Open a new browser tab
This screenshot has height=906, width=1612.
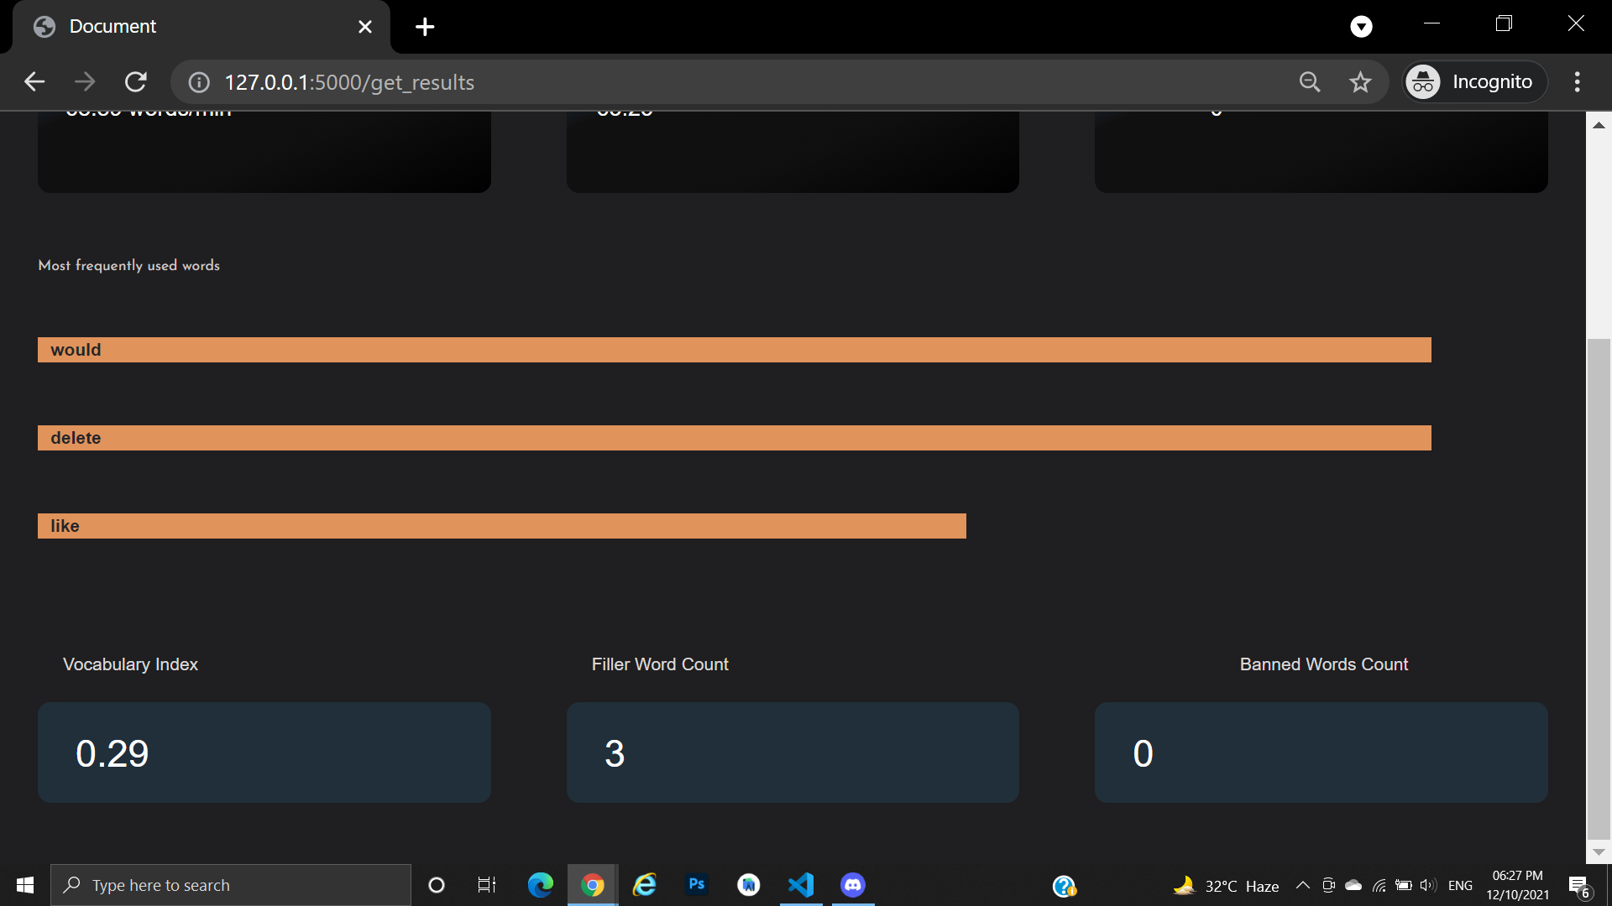425,27
